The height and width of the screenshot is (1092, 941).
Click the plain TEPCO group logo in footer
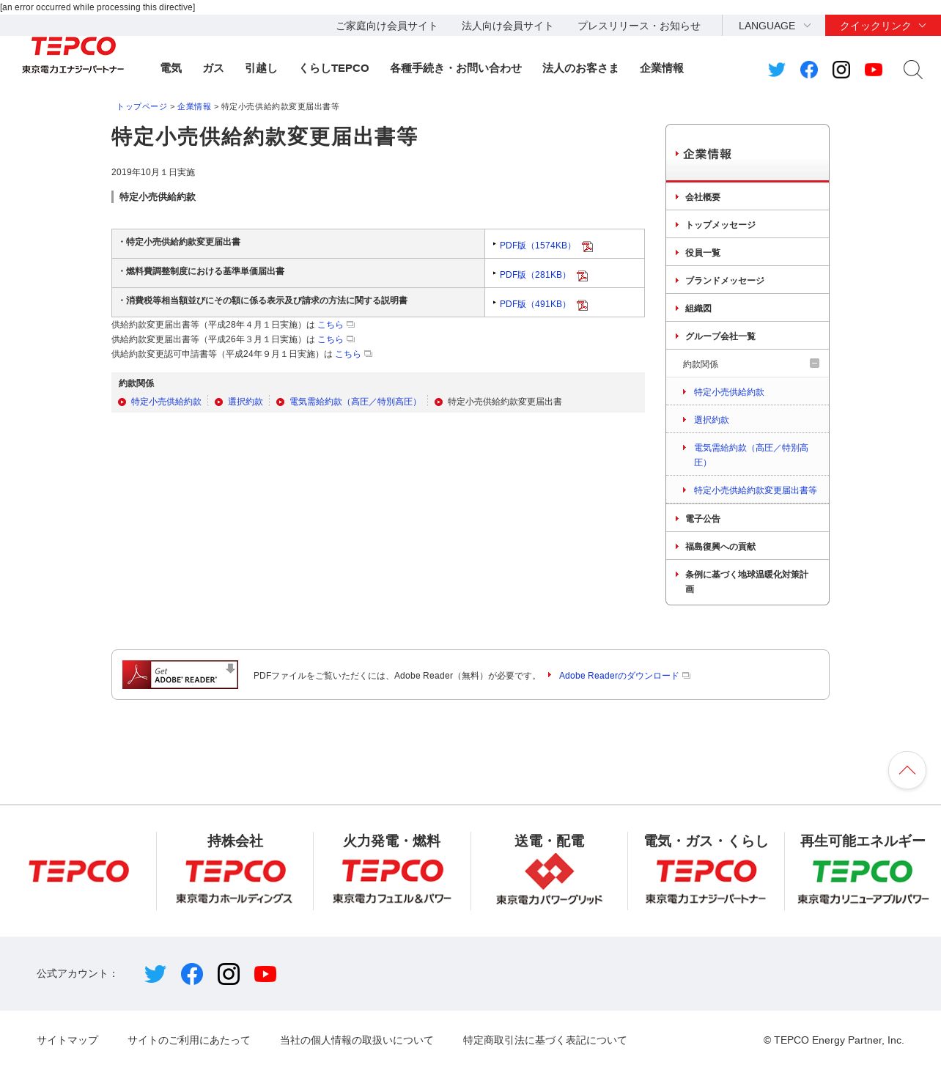coord(78,871)
